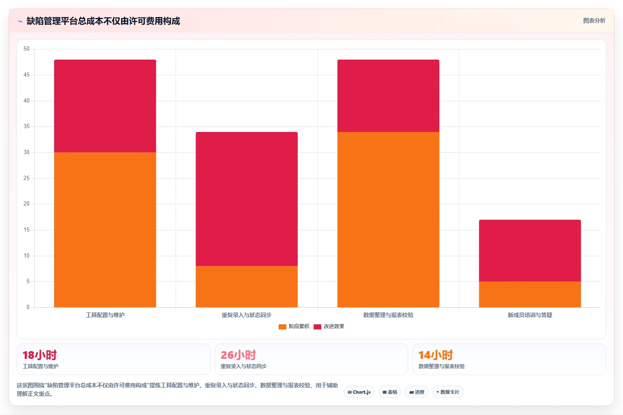The height and width of the screenshot is (415, 623).
Task: Click the red segment of 重复录入与状态同步 bar
Action: coord(247,199)
